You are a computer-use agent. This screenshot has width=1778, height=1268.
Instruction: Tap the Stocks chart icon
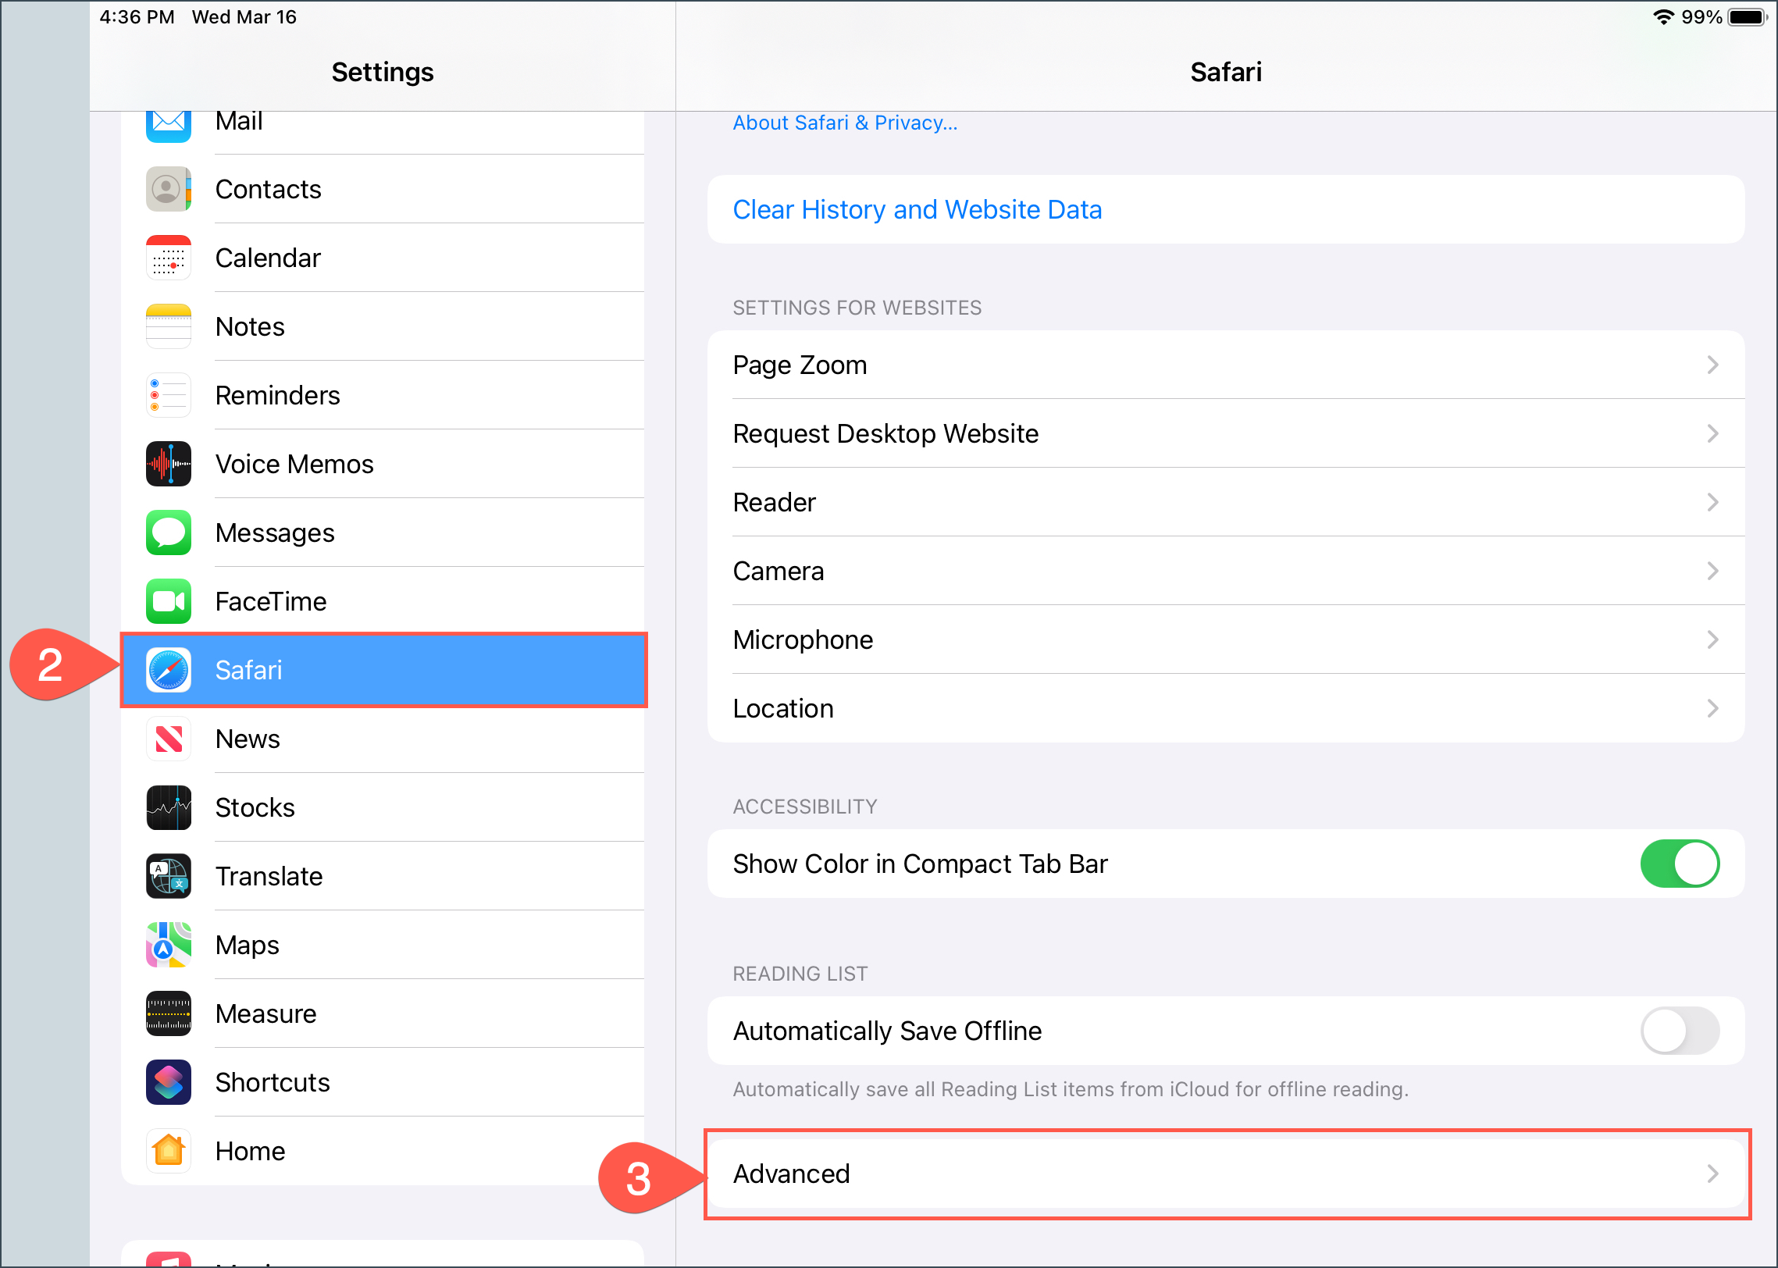tap(169, 807)
